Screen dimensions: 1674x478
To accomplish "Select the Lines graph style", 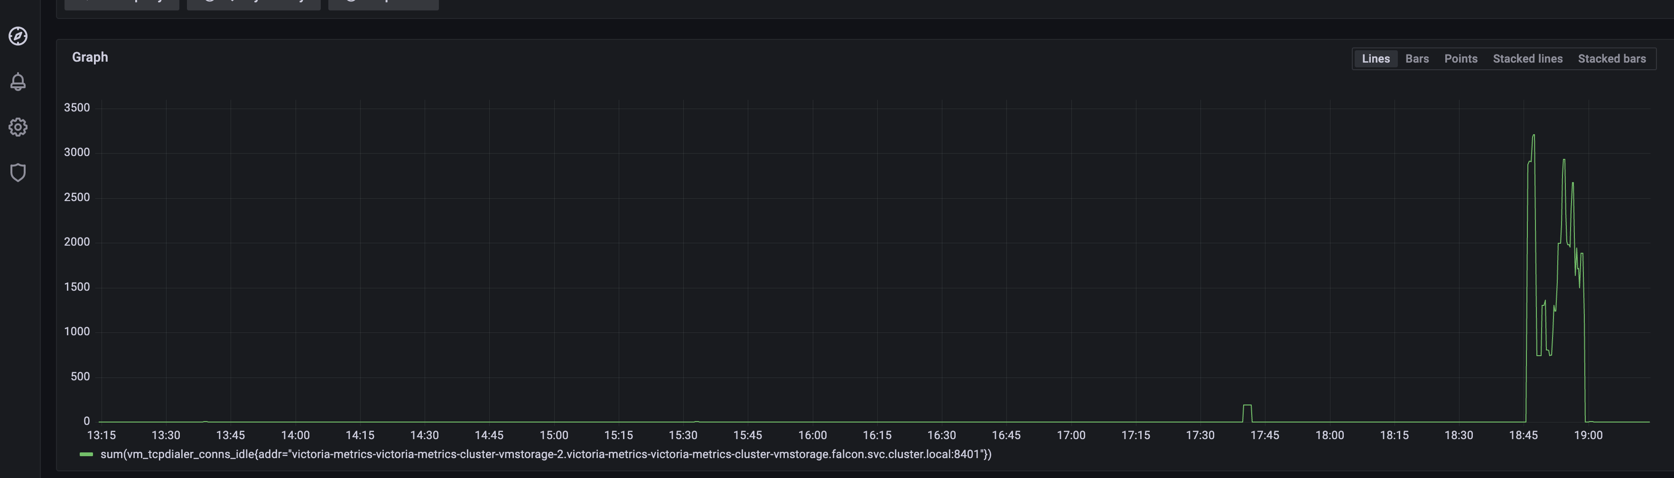I will pyautogui.click(x=1376, y=58).
